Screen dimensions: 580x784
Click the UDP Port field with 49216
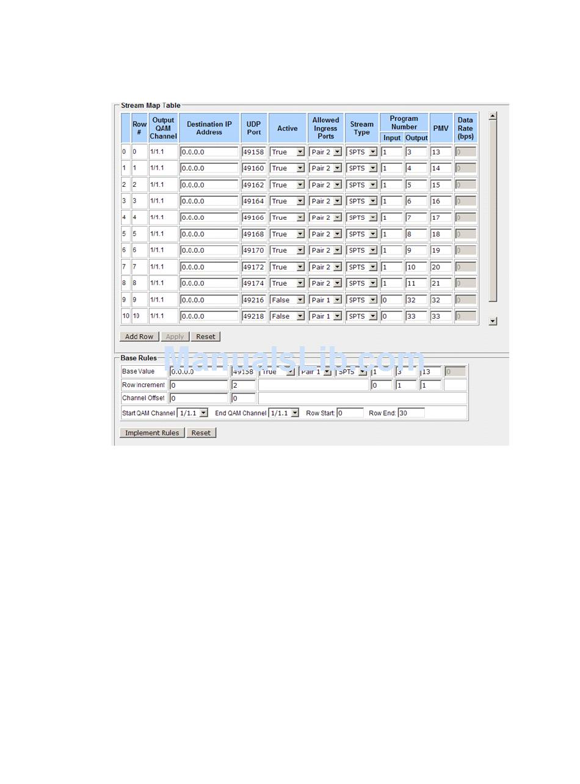coord(254,300)
